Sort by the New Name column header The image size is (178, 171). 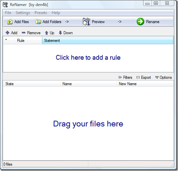click(x=145, y=84)
